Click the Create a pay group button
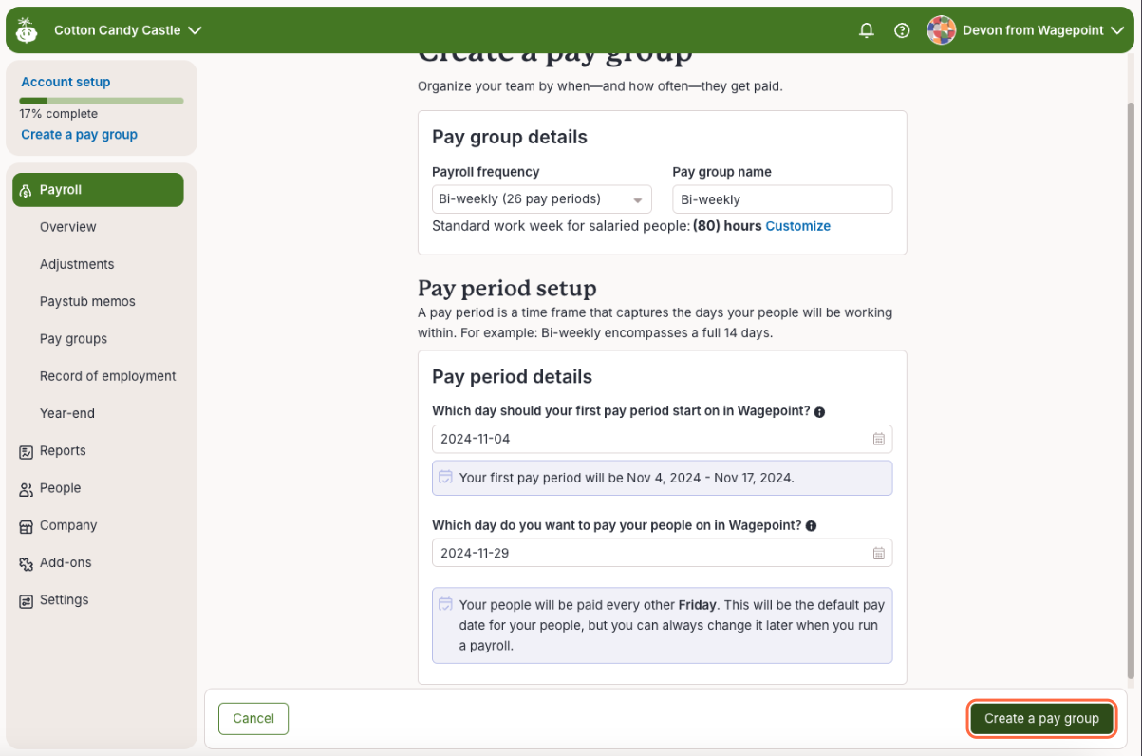Screen dimensions: 1142x756 click(1041, 718)
